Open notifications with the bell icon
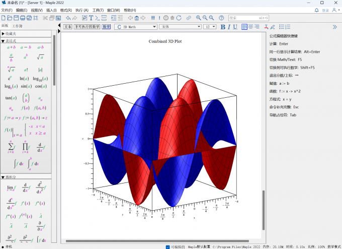The height and width of the screenshot is (249, 342). tap(317, 10)
